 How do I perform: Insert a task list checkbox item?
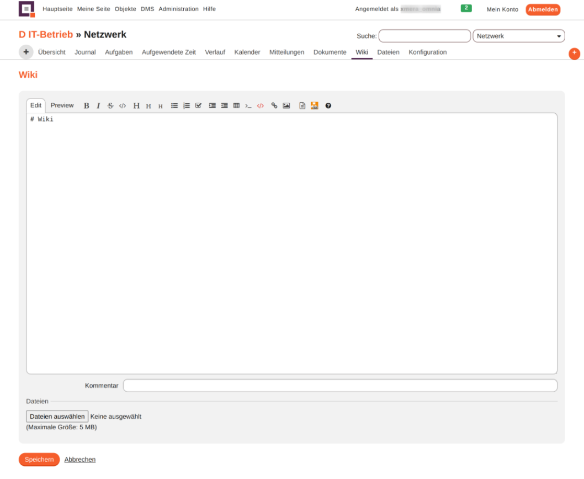point(198,106)
